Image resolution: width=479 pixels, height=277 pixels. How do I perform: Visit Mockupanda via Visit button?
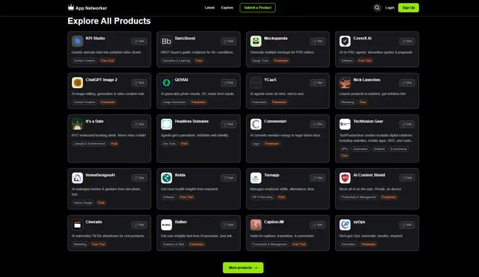317,41
